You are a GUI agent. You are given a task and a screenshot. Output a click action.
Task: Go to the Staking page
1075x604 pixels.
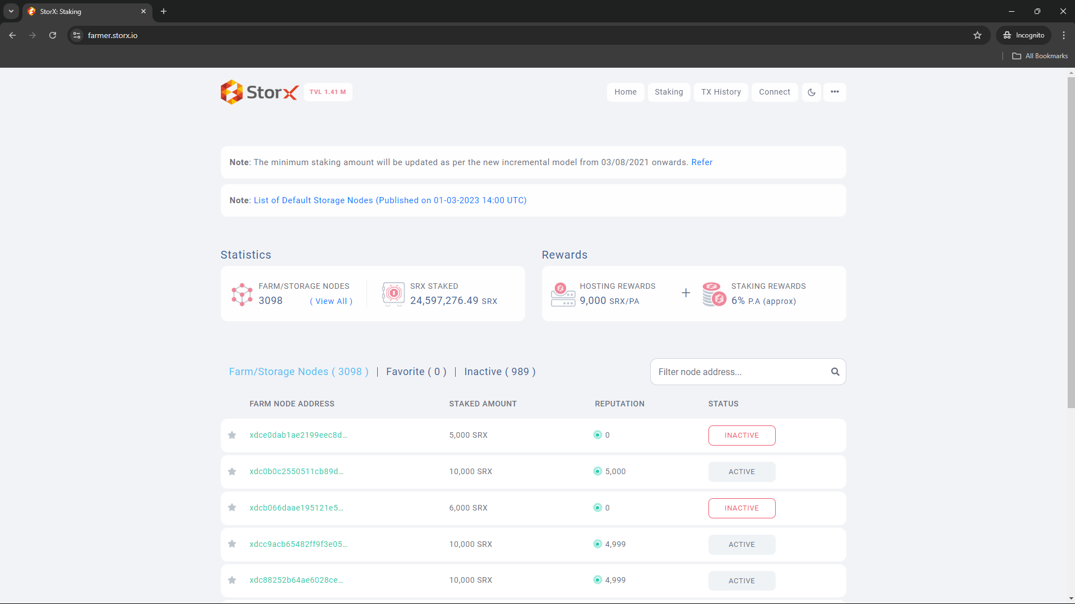(669, 92)
